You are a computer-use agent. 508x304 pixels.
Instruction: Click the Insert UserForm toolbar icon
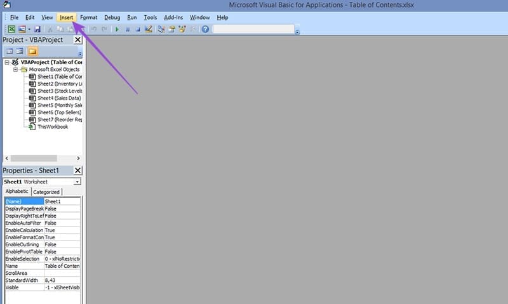22,29
